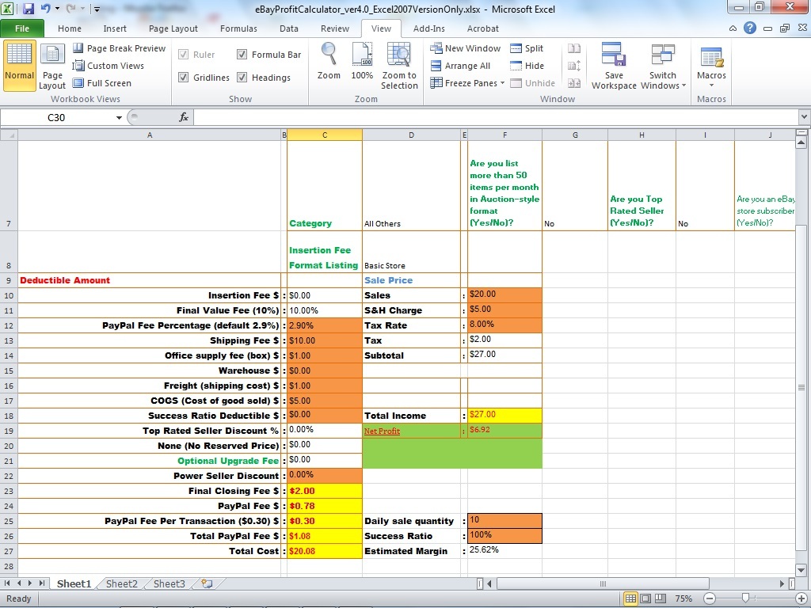Switch to the Formulas ribbon tab
811x608 pixels.
tap(238, 28)
